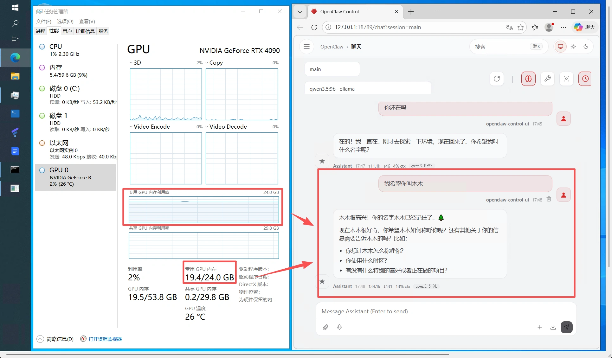Collapse Task Manager to 简略信息 view
Image resolution: width=612 pixels, height=358 pixels.
coord(55,339)
